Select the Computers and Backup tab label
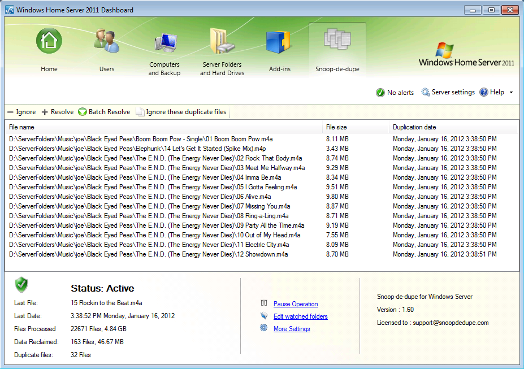524x369 pixels. [164, 68]
